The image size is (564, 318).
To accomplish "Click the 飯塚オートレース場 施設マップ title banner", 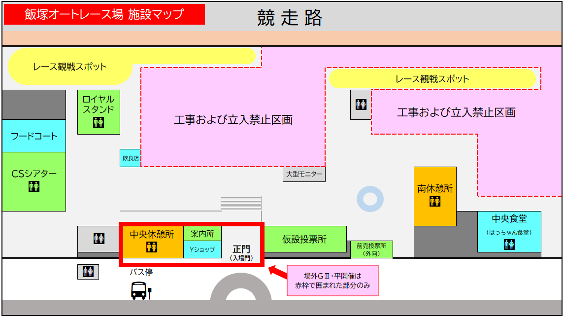I will (x=104, y=14).
